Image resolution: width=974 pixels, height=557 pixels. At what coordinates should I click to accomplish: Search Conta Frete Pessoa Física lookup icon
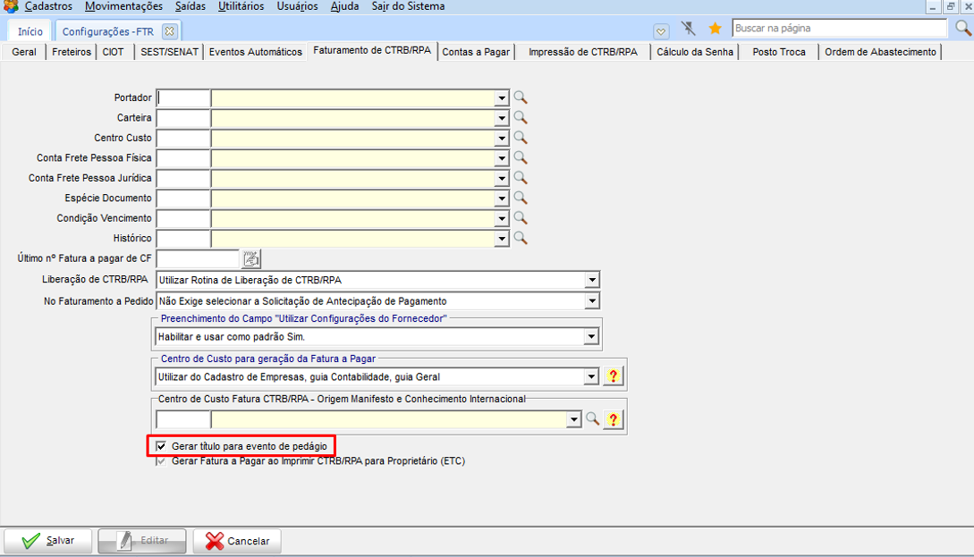pos(521,157)
